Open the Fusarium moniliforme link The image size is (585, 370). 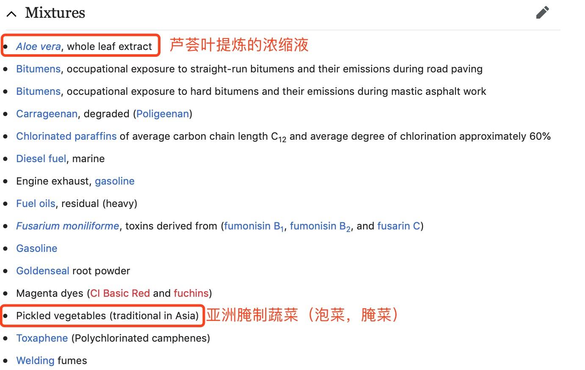point(68,226)
